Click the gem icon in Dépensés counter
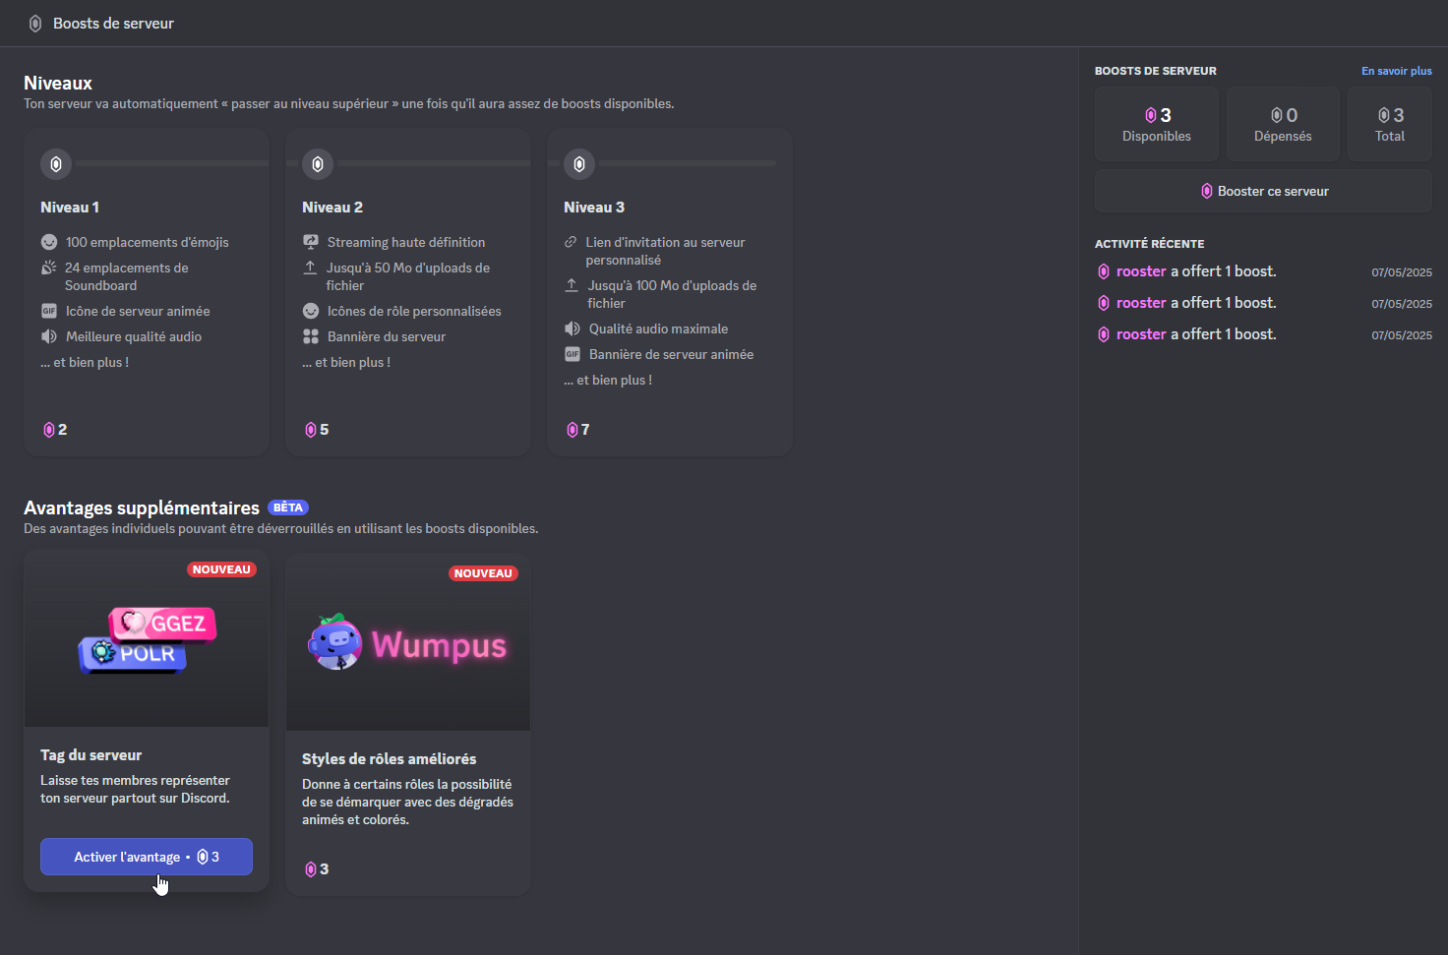 pyautogui.click(x=1277, y=115)
